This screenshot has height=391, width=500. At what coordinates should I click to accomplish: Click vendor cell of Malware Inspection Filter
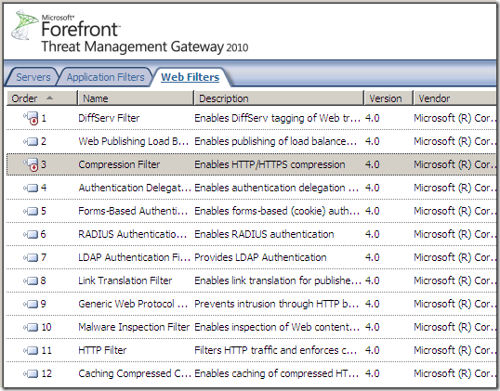tap(455, 327)
